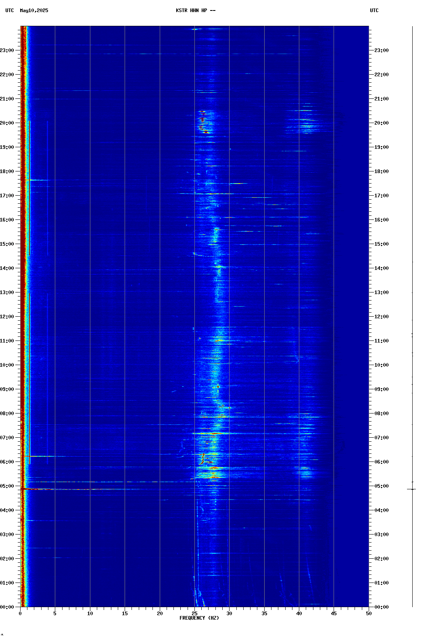Viewport: 430px width, 639px height.
Task: Select the '35' frequency tick label
Action: point(264,614)
